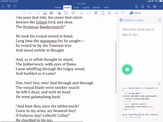
Task: Open the Layout tab
Action: tap(86, 8)
